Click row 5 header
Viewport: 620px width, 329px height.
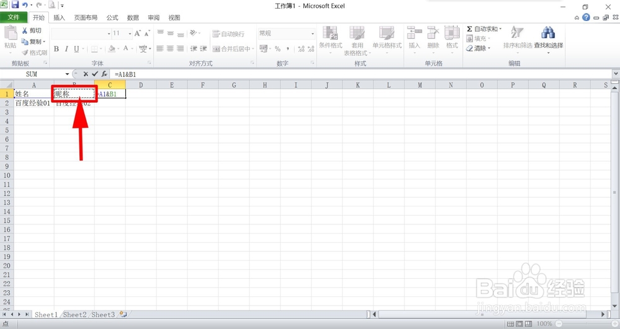7,130
